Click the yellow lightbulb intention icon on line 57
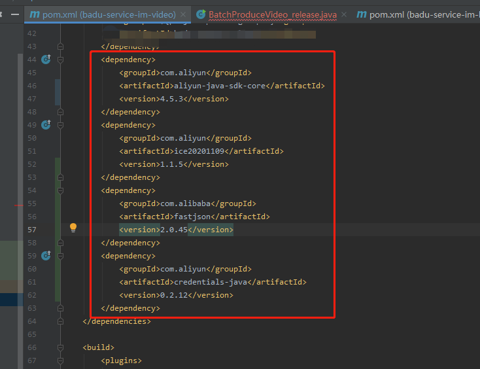 (73, 228)
